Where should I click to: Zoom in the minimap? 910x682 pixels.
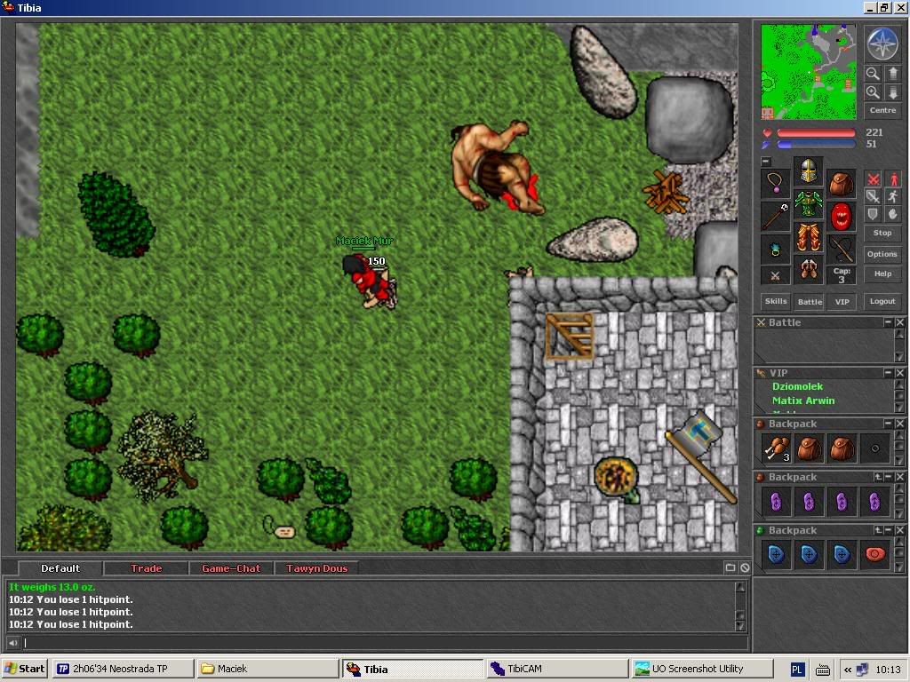click(x=873, y=92)
